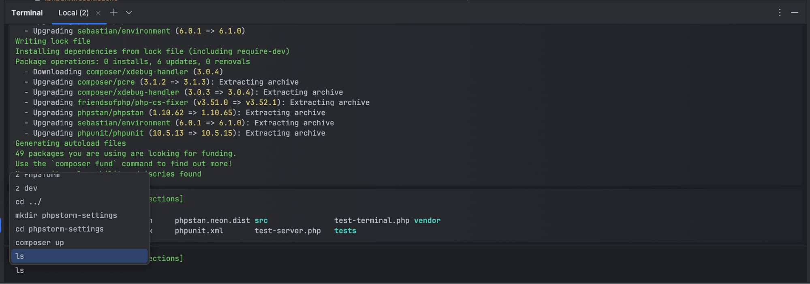
Task: Open terminal options three-dot menu
Action: pyautogui.click(x=780, y=13)
